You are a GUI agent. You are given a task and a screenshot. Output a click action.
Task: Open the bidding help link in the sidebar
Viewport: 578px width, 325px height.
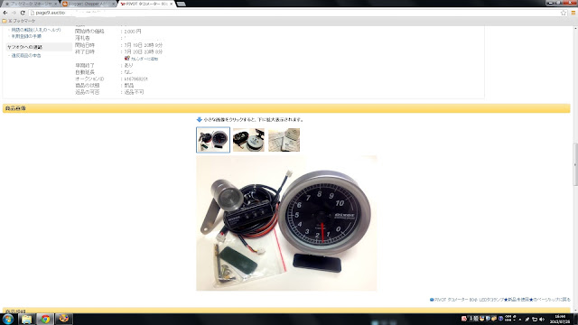pyautogui.click(x=36, y=30)
